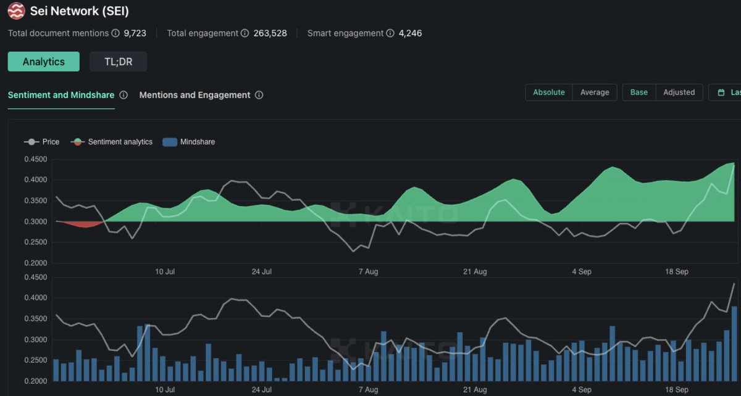Click the Analytics button
Screen dimensions: 741x396
pos(43,61)
